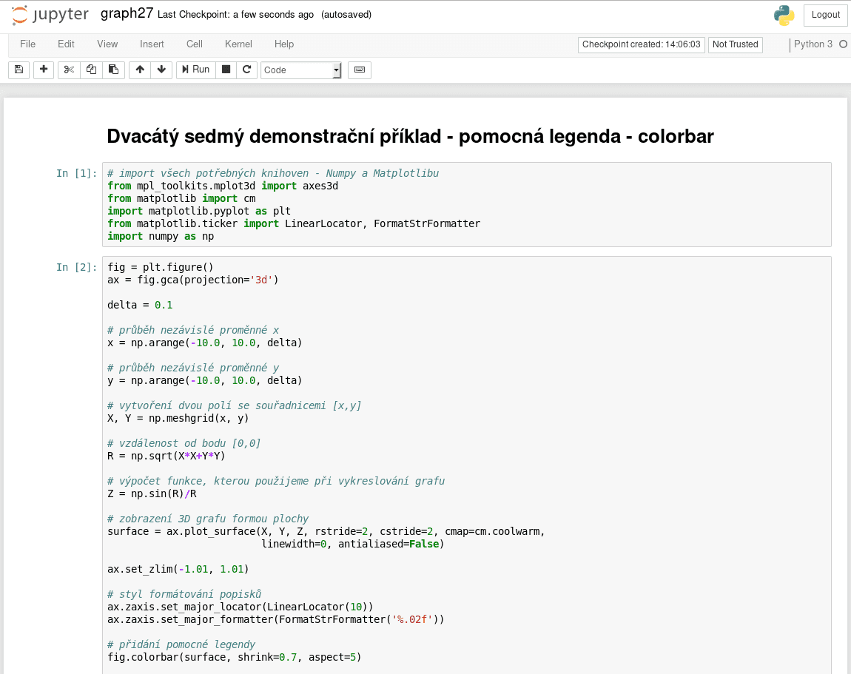The image size is (851, 674).
Task: Click the Python 3 kernel name
Action: pyautogui.click(x=813, y=44)
